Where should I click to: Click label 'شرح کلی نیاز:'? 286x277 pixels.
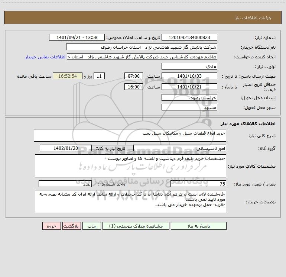pos(262,136)
